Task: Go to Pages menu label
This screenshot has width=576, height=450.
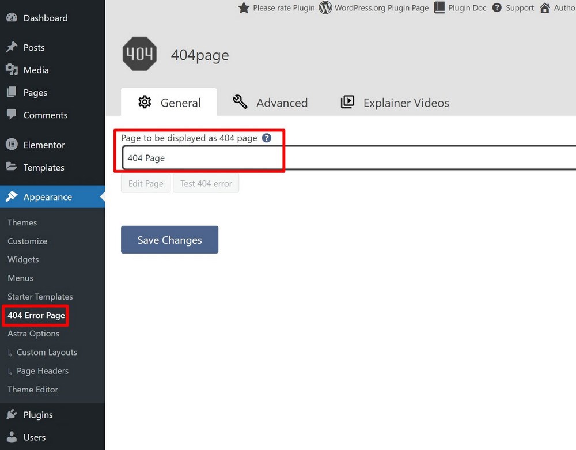Action: click(35, 93)
